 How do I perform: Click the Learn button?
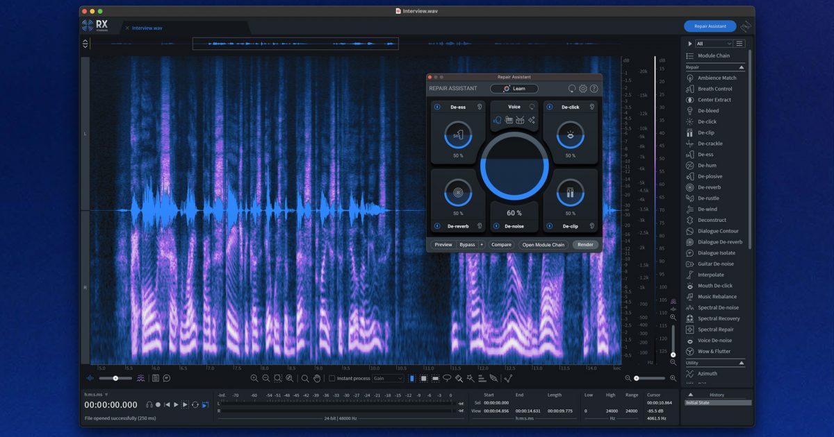pyautogui.click(x=514, y=89)
